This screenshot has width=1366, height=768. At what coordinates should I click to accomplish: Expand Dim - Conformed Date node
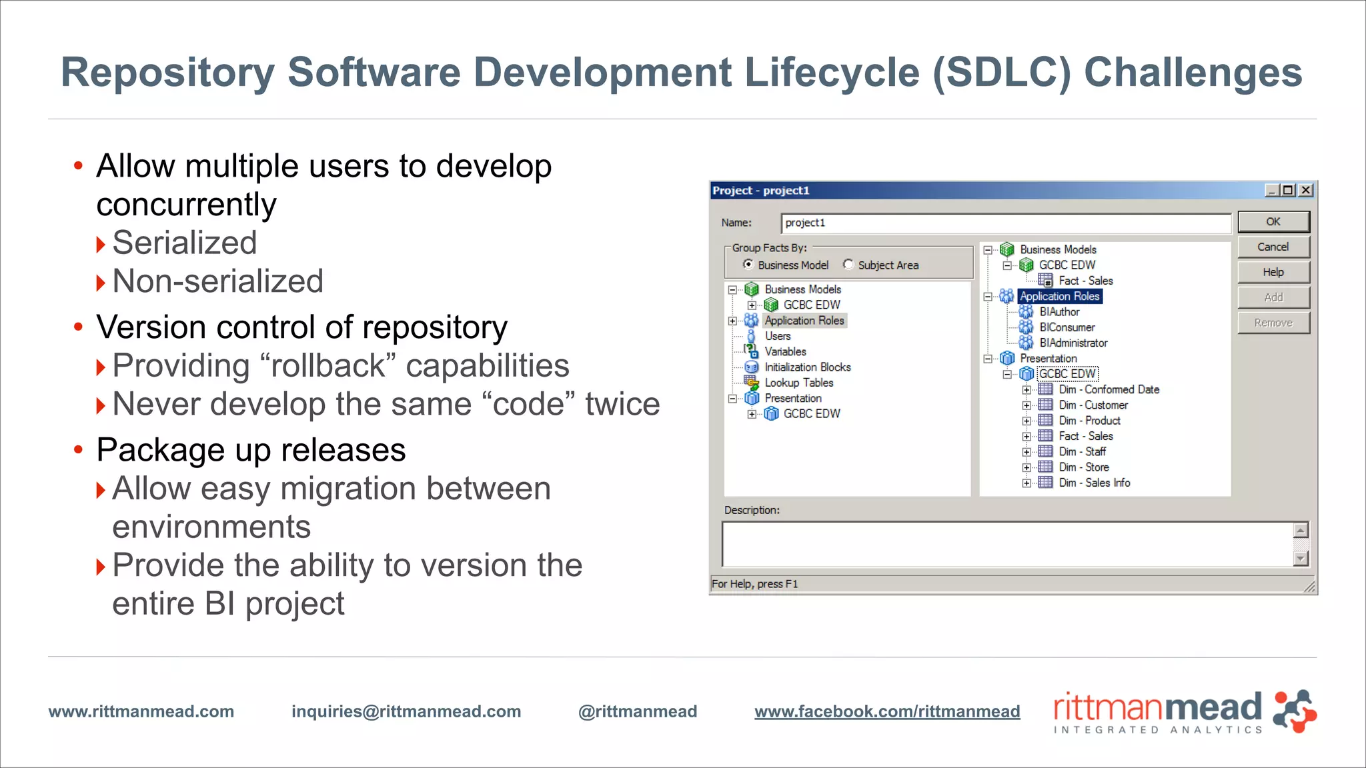pyautogui.click(x=1027, y=389)
